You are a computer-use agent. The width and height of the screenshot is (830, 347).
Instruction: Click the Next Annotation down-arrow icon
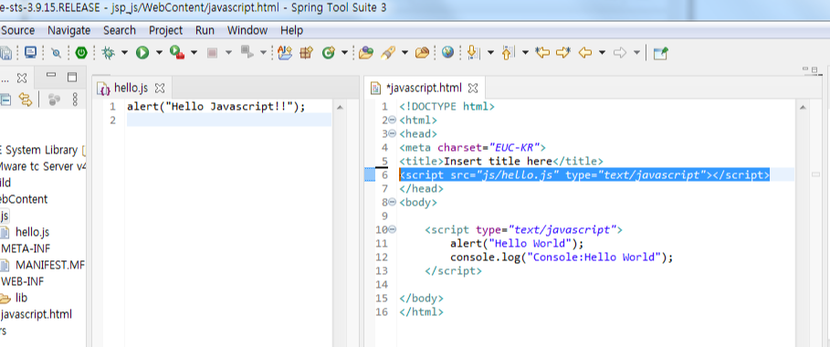pos(473,52)
